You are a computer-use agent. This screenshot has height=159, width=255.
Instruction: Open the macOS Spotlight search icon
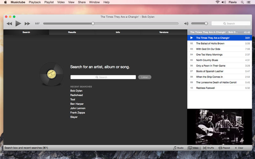coord(243,2)
